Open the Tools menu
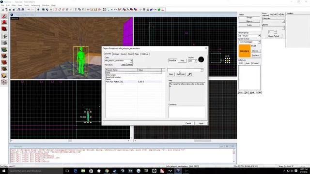The width and height of the screenshot is (310, 174). (x=26, y=5)
